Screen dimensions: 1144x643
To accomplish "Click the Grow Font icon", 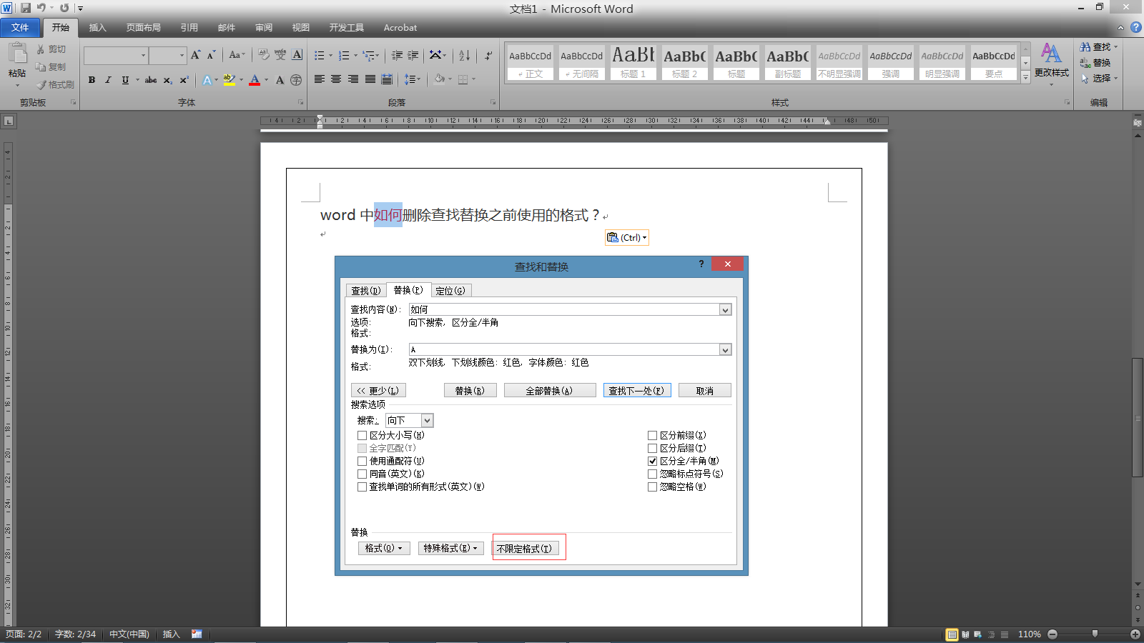I will [x=196, y=55].
